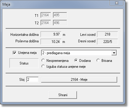Click the Horizontalna dolžina label
The image size is (129, 108).
(25, 35)
